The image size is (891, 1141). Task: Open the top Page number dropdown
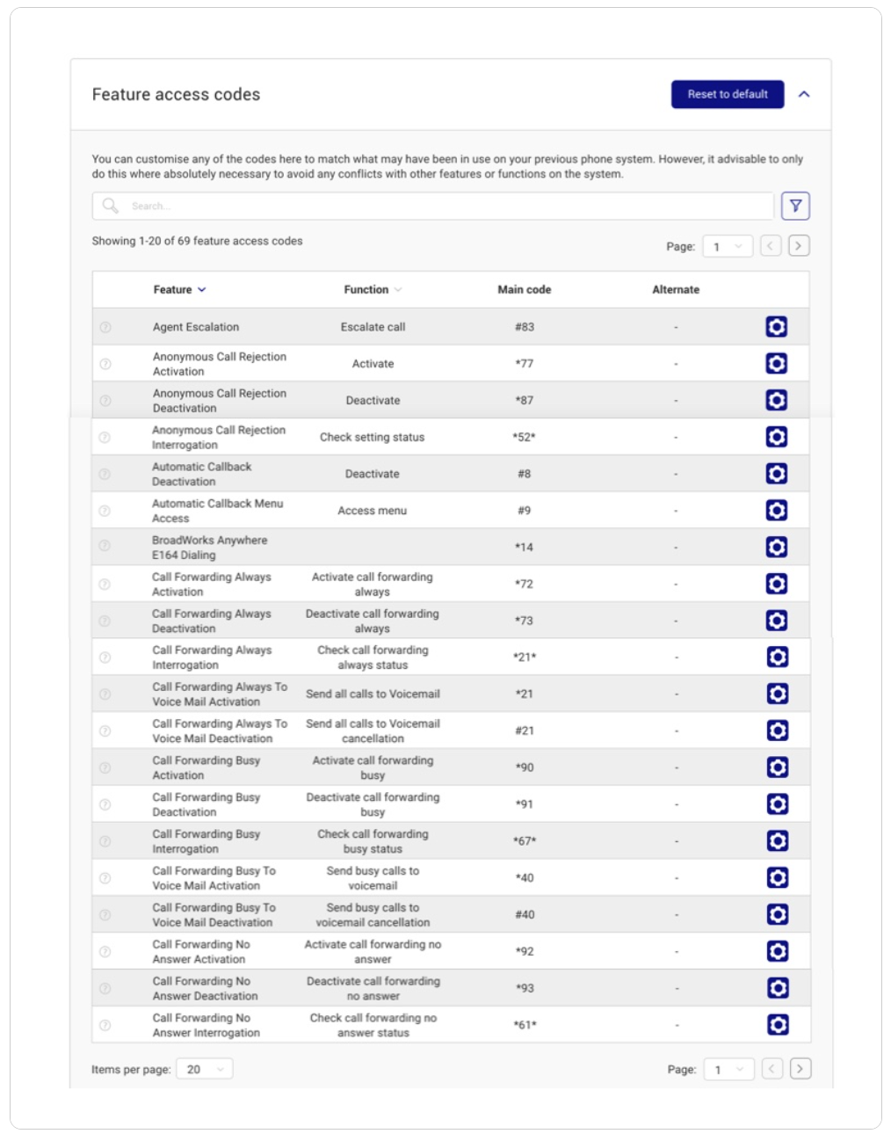pos(728,246)
